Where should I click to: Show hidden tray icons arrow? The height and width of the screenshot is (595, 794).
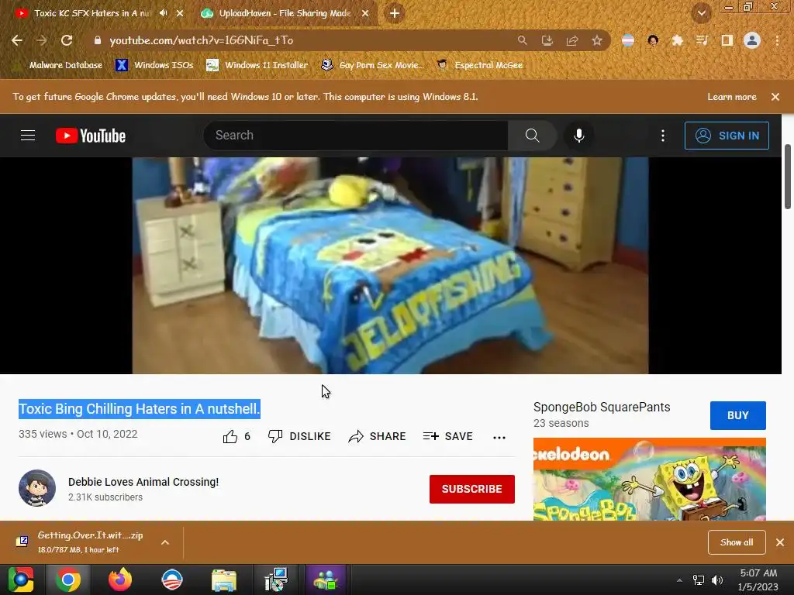click(x=679, y=580)
